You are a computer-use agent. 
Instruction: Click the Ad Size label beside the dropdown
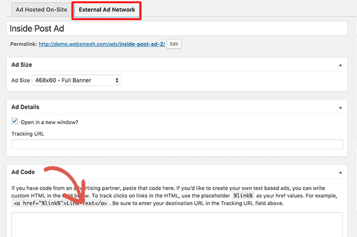click(21, 81)
